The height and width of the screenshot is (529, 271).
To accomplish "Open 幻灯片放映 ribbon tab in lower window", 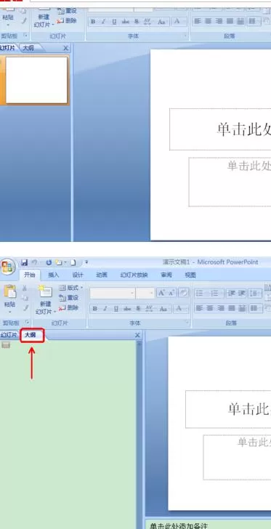I will (x=134, y=275).
